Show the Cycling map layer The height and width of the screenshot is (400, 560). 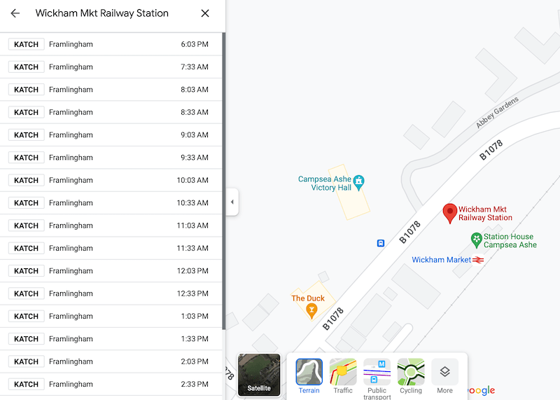coord(411,376)
